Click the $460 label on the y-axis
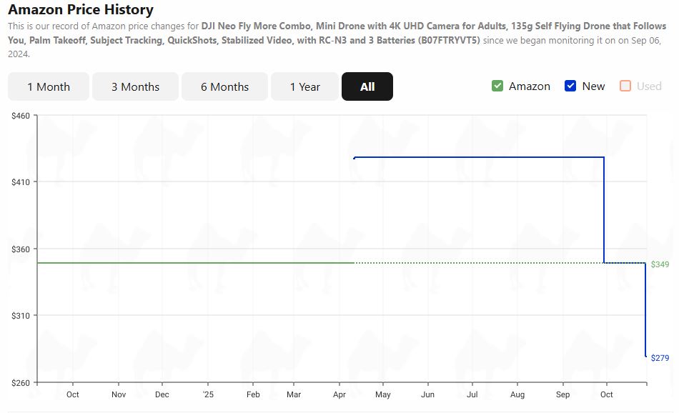This screenshot has width=679, height=413. 20,114
